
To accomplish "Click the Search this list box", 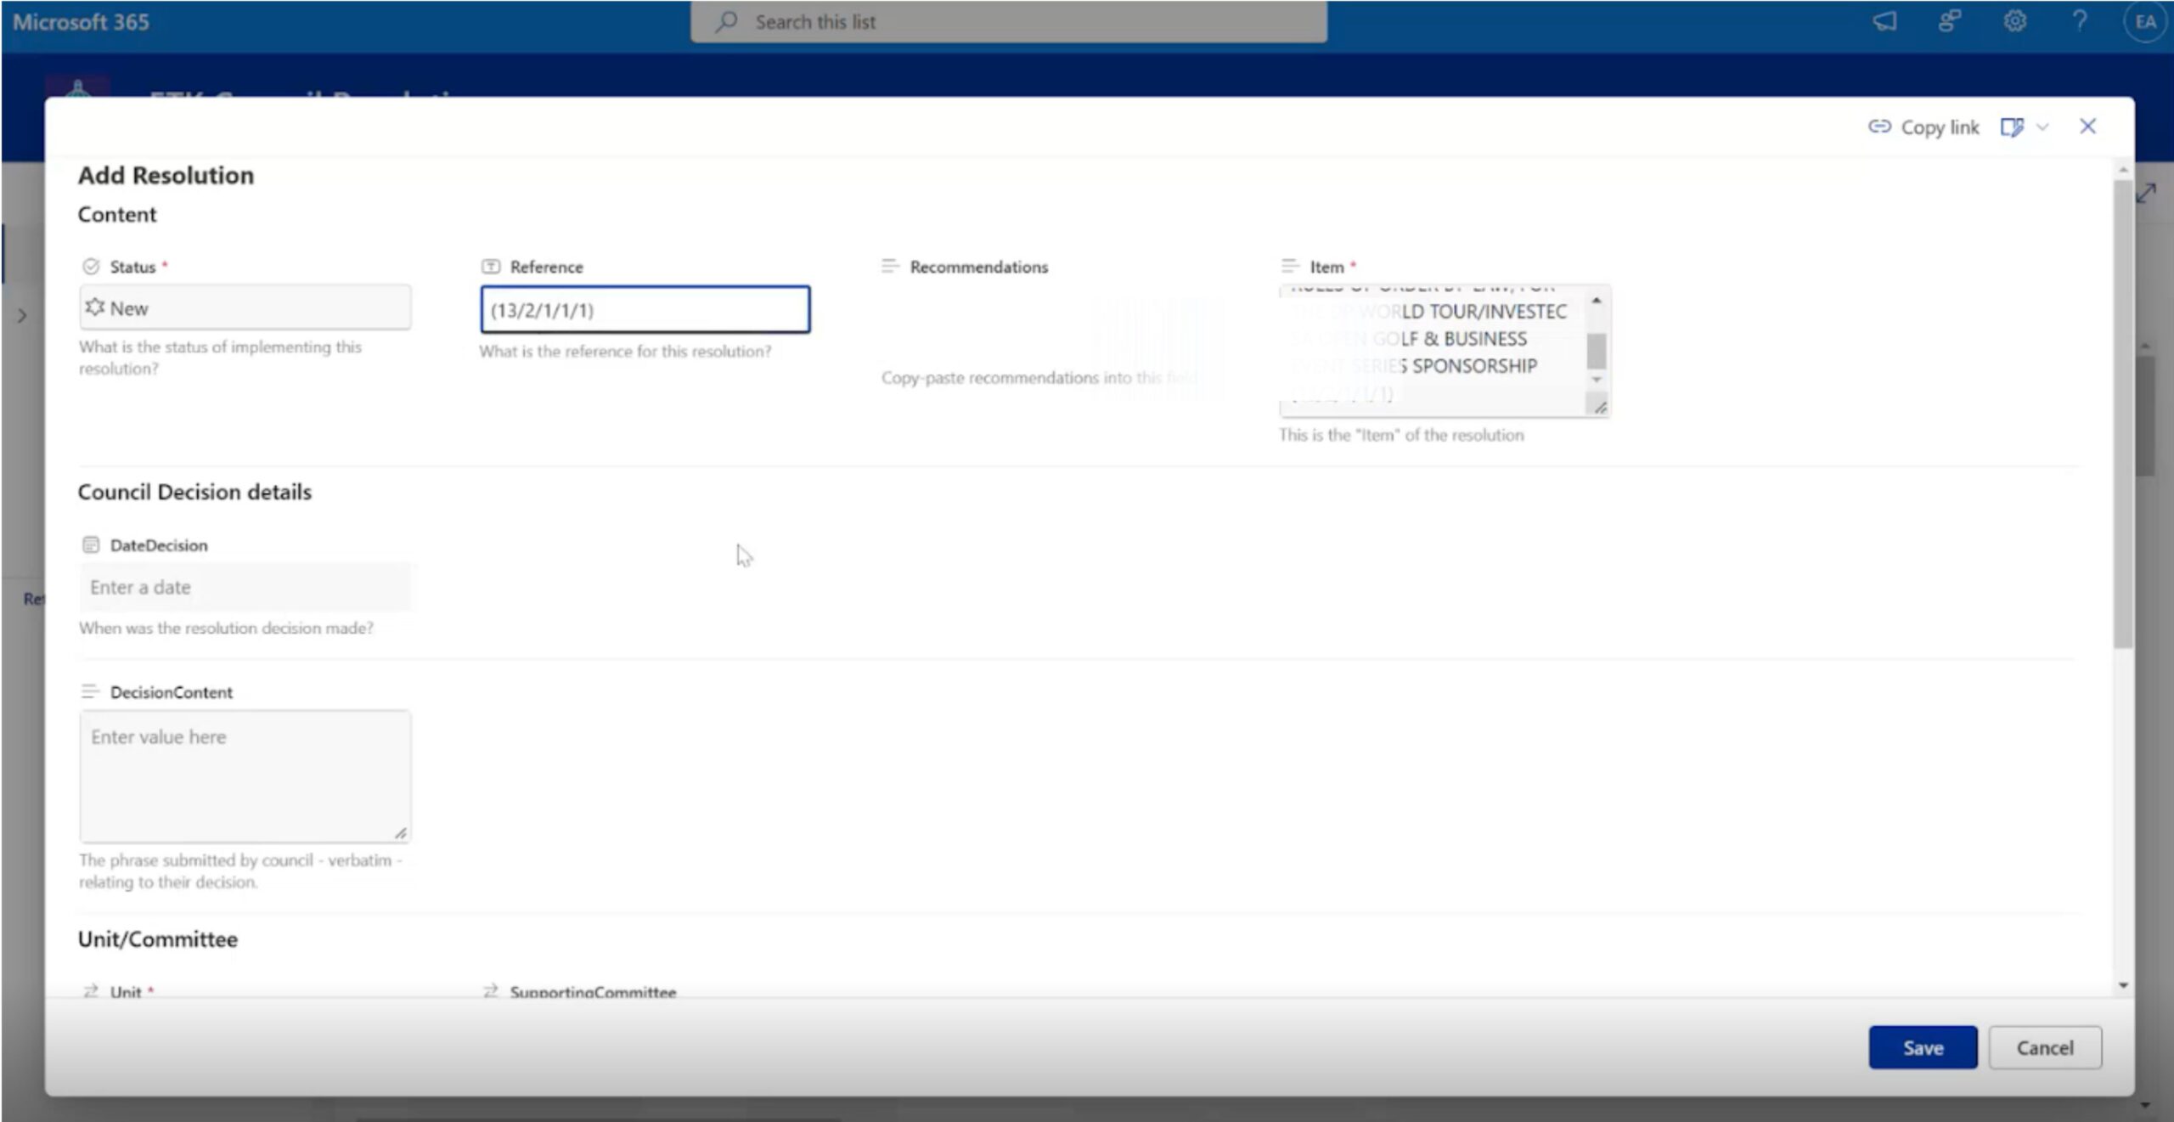I will click(x=1008, y=22).
